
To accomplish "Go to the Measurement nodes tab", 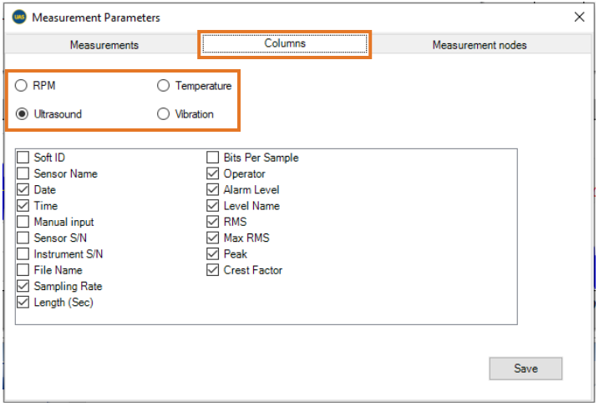I will tap(479, 45).
